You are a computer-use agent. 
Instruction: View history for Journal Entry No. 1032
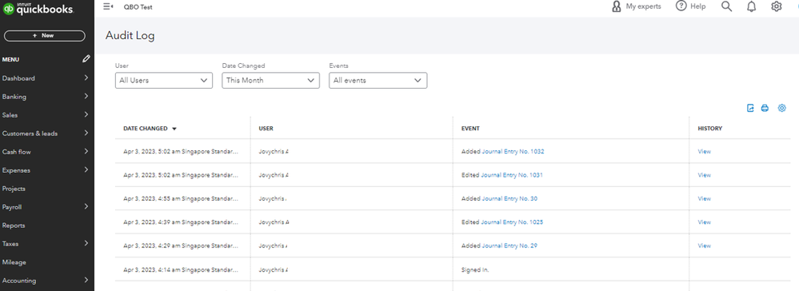click(704, 151)
